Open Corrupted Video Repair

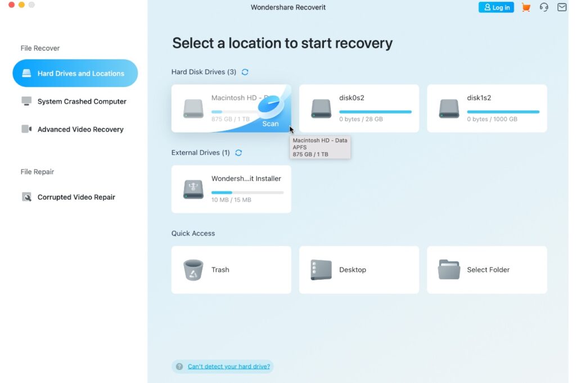point(75,197)
